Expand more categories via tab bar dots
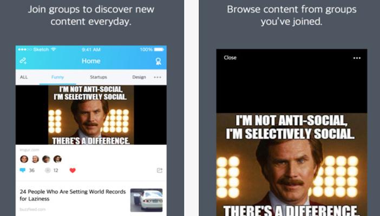 [158, 77]
